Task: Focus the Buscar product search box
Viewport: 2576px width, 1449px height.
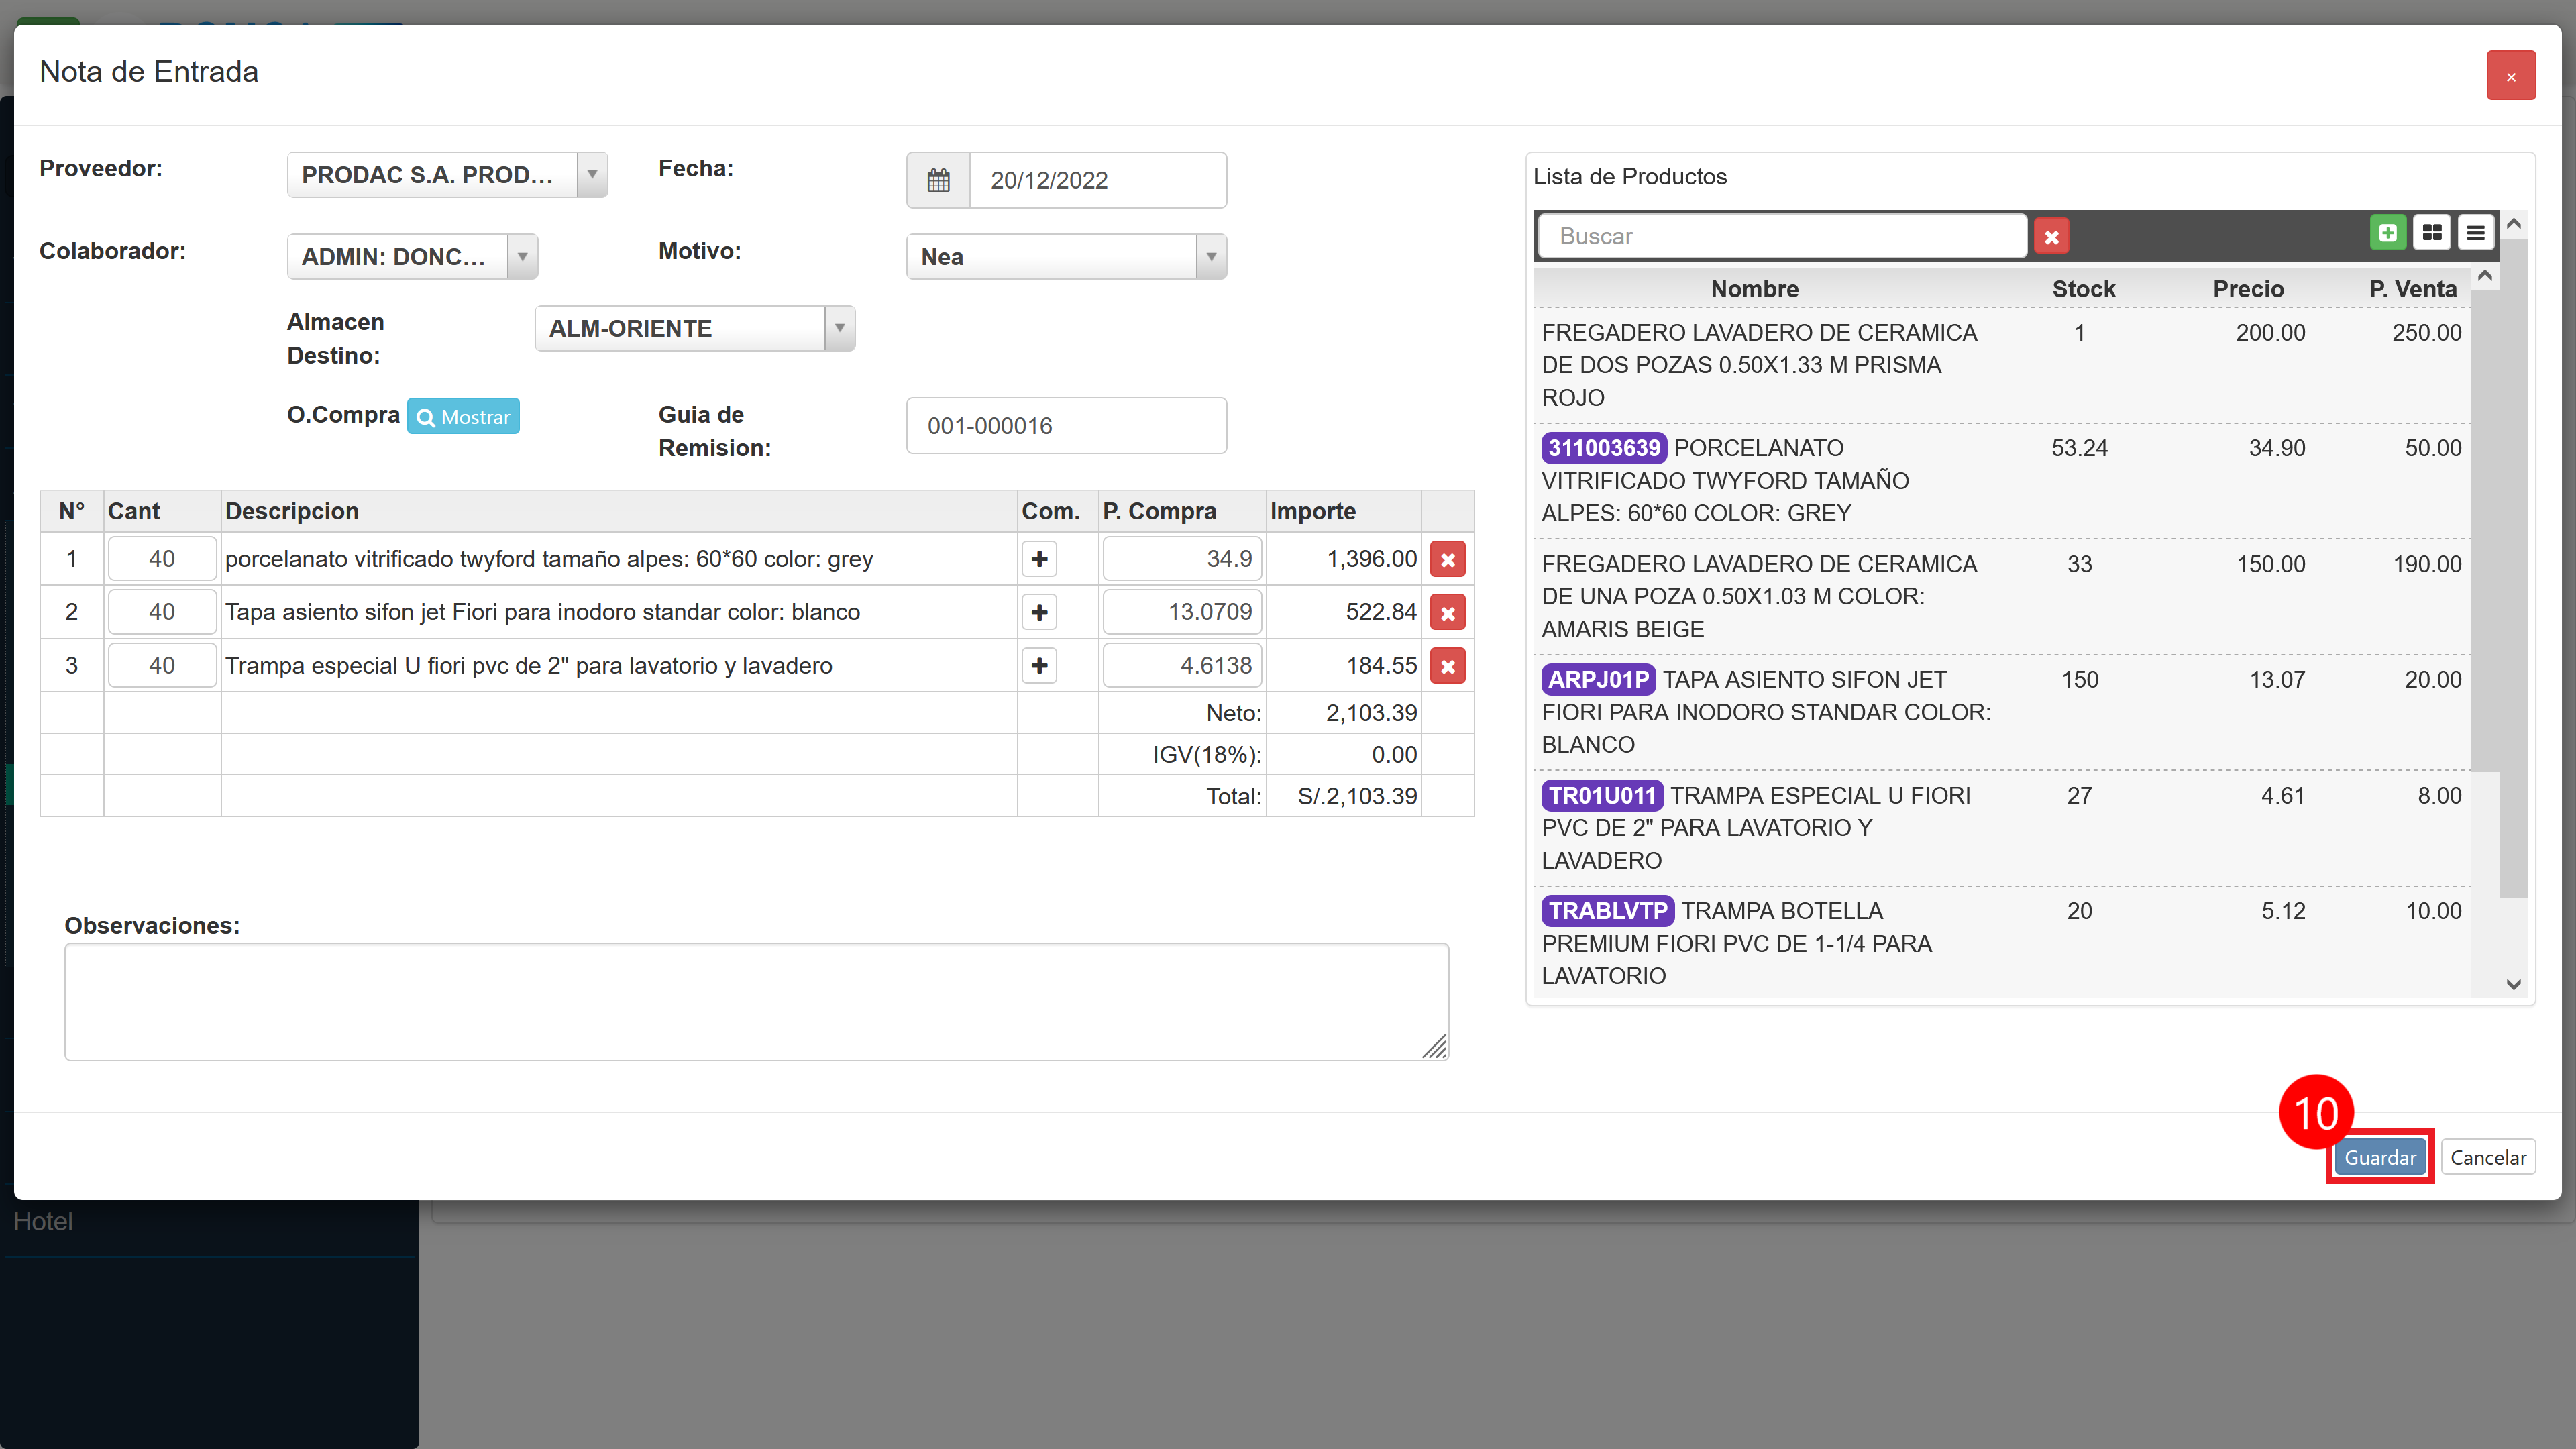Action: coord(1781,236)
